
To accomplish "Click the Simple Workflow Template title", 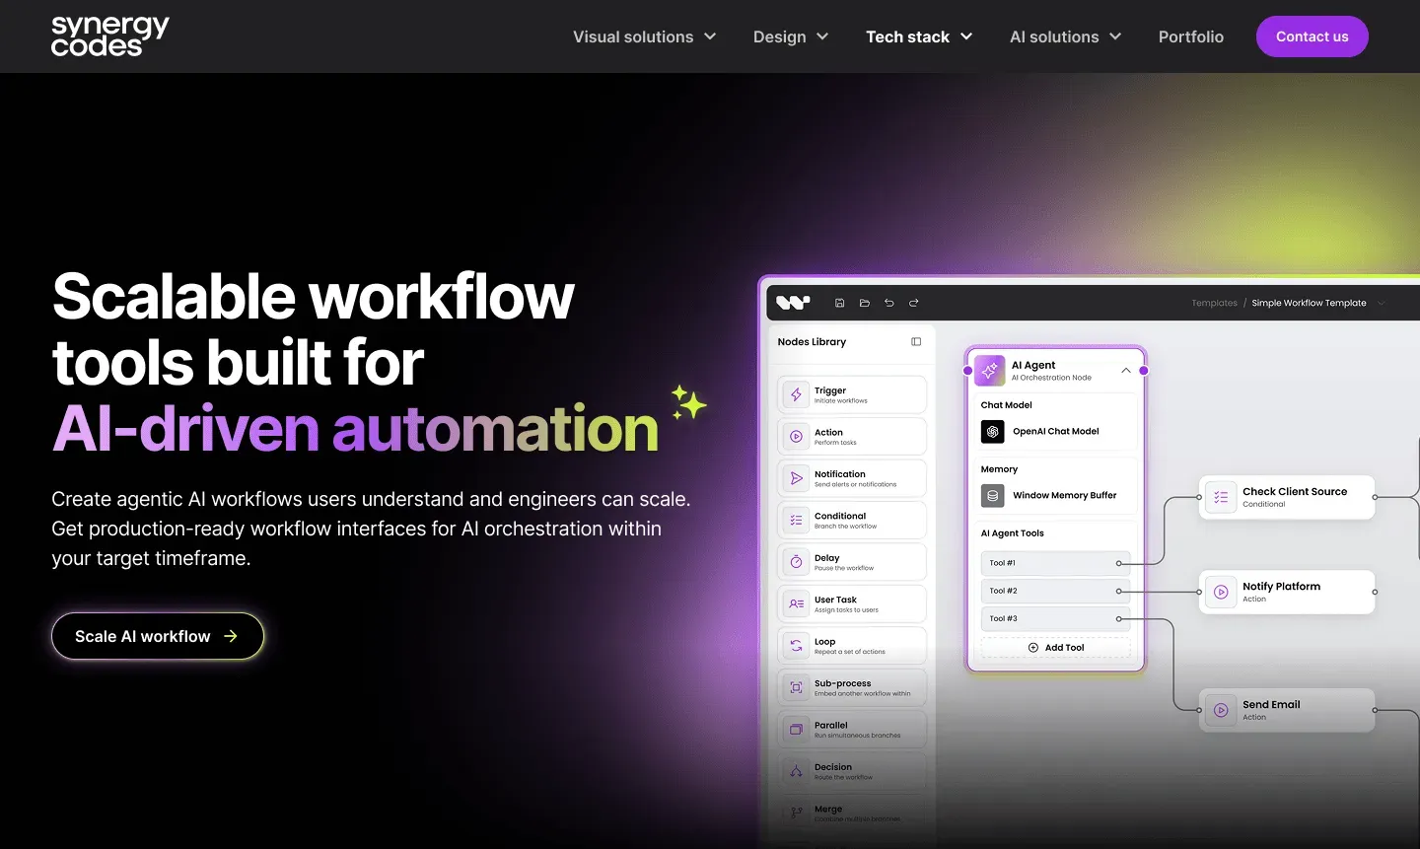I will (x=1309, y=303).
